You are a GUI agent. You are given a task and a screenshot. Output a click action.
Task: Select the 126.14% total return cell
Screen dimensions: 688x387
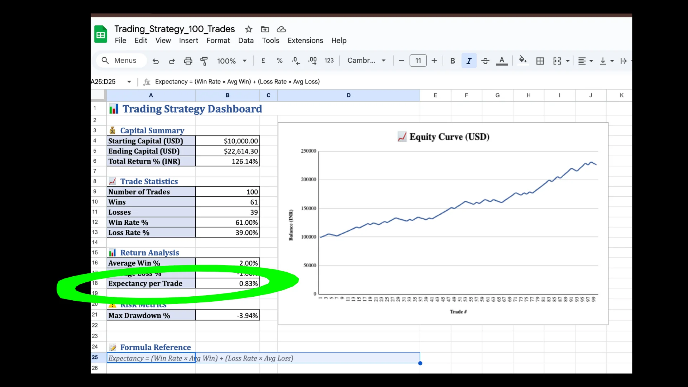tap(228, 161)
